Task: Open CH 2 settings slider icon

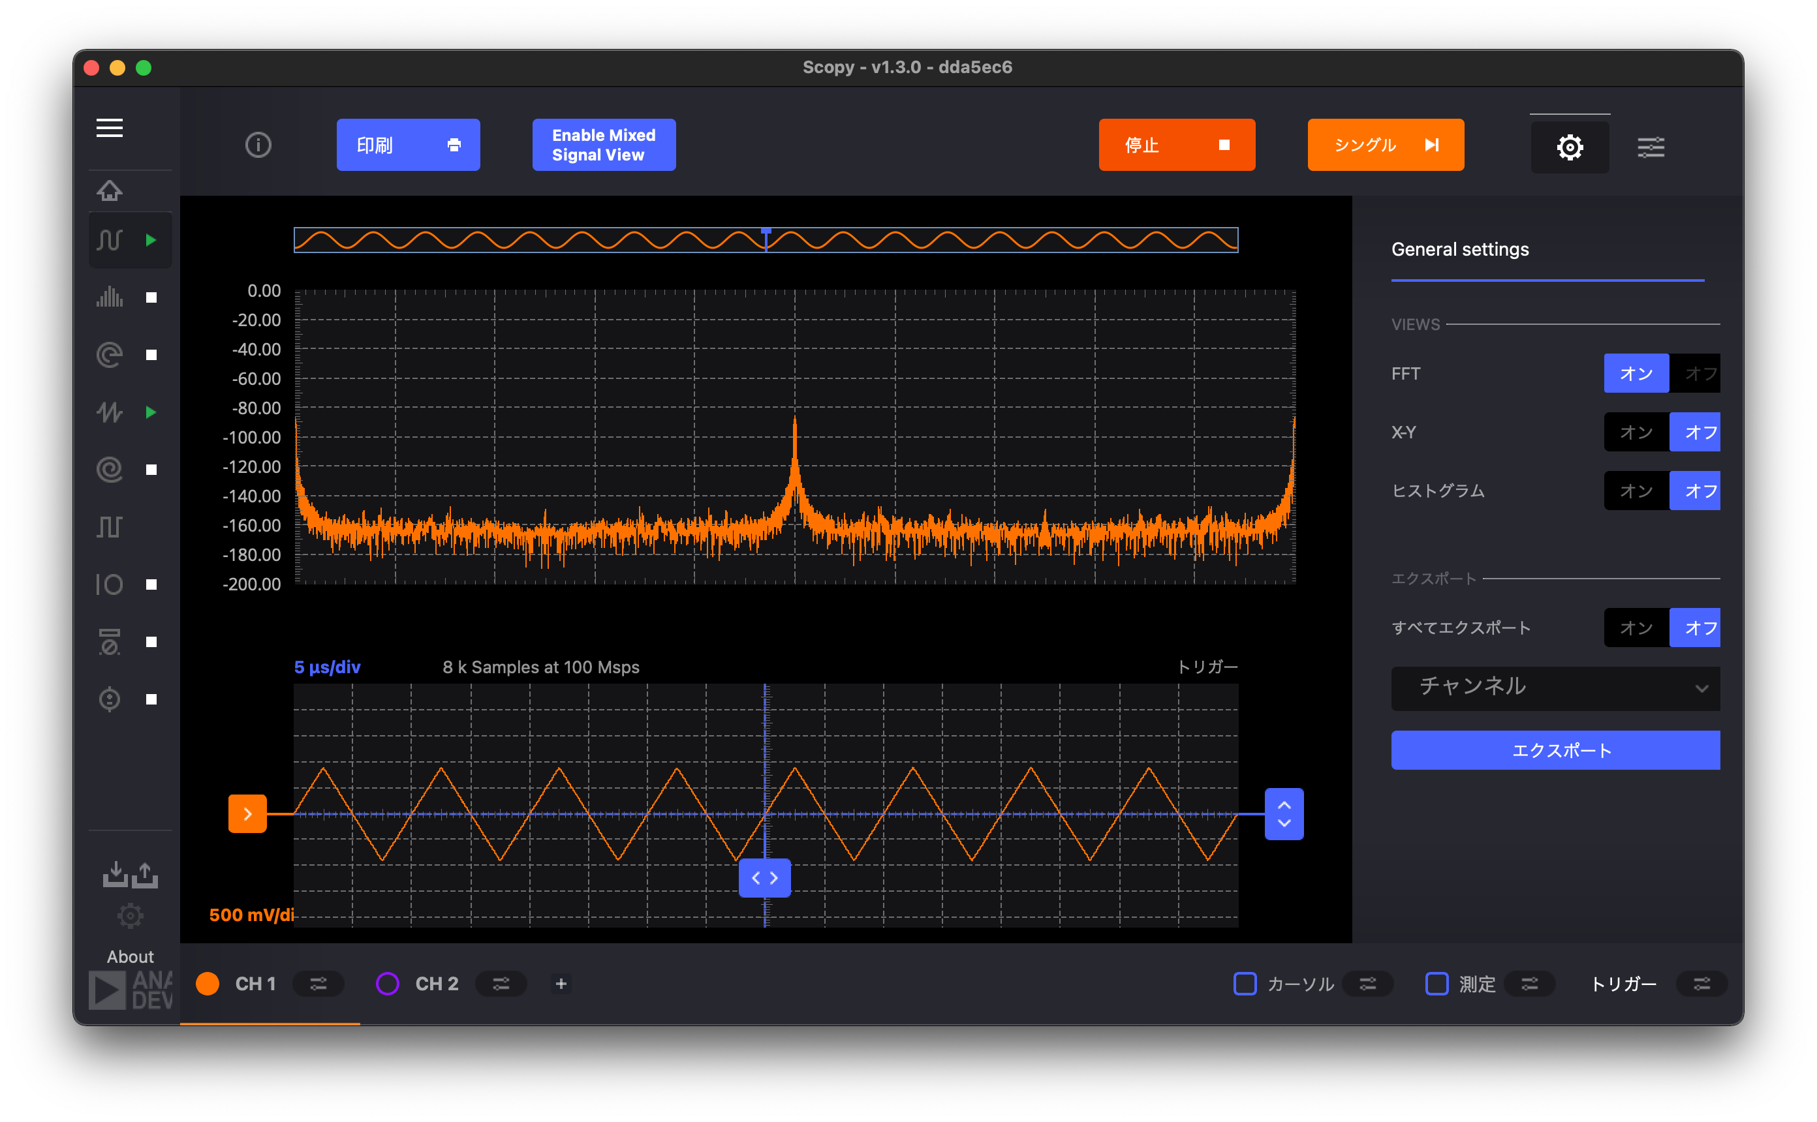Action: [x=501, y=983]
